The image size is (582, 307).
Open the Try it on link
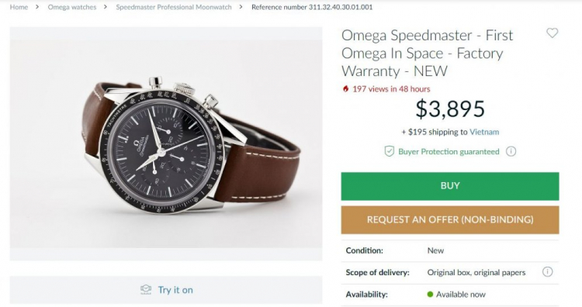[x=175, y=290]
